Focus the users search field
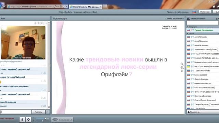The width and height of the screenshot is (219, 123). point(203,23)
